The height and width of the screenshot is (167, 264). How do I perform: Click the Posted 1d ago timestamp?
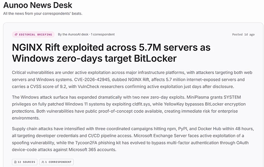click(243, 34)
